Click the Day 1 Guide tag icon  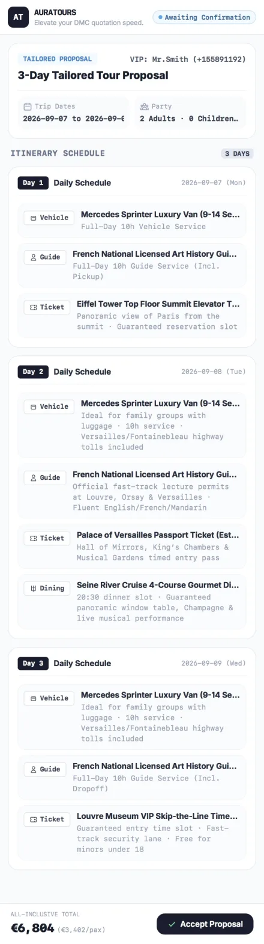tap(34, 257)
